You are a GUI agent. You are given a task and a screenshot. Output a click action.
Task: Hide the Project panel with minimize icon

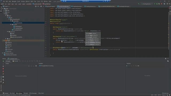[43, 6]
